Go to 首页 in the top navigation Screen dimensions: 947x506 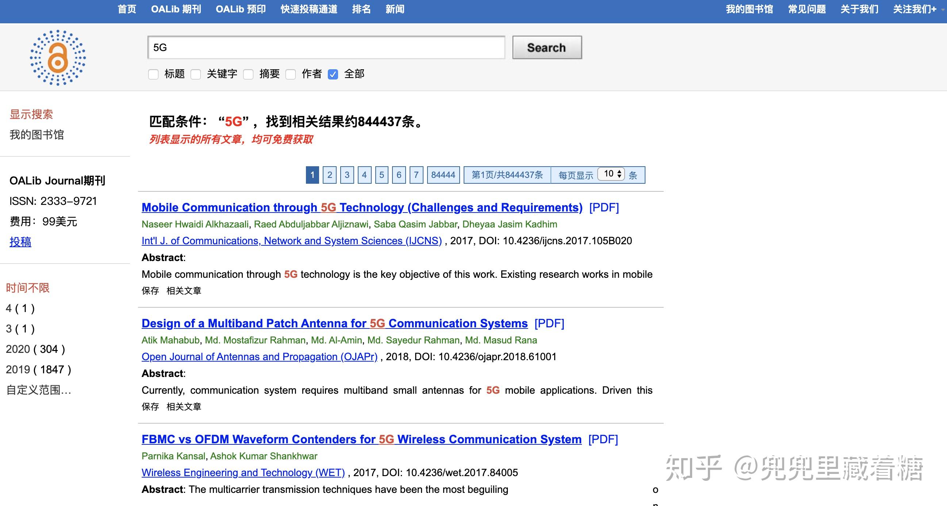coord(127,9)
